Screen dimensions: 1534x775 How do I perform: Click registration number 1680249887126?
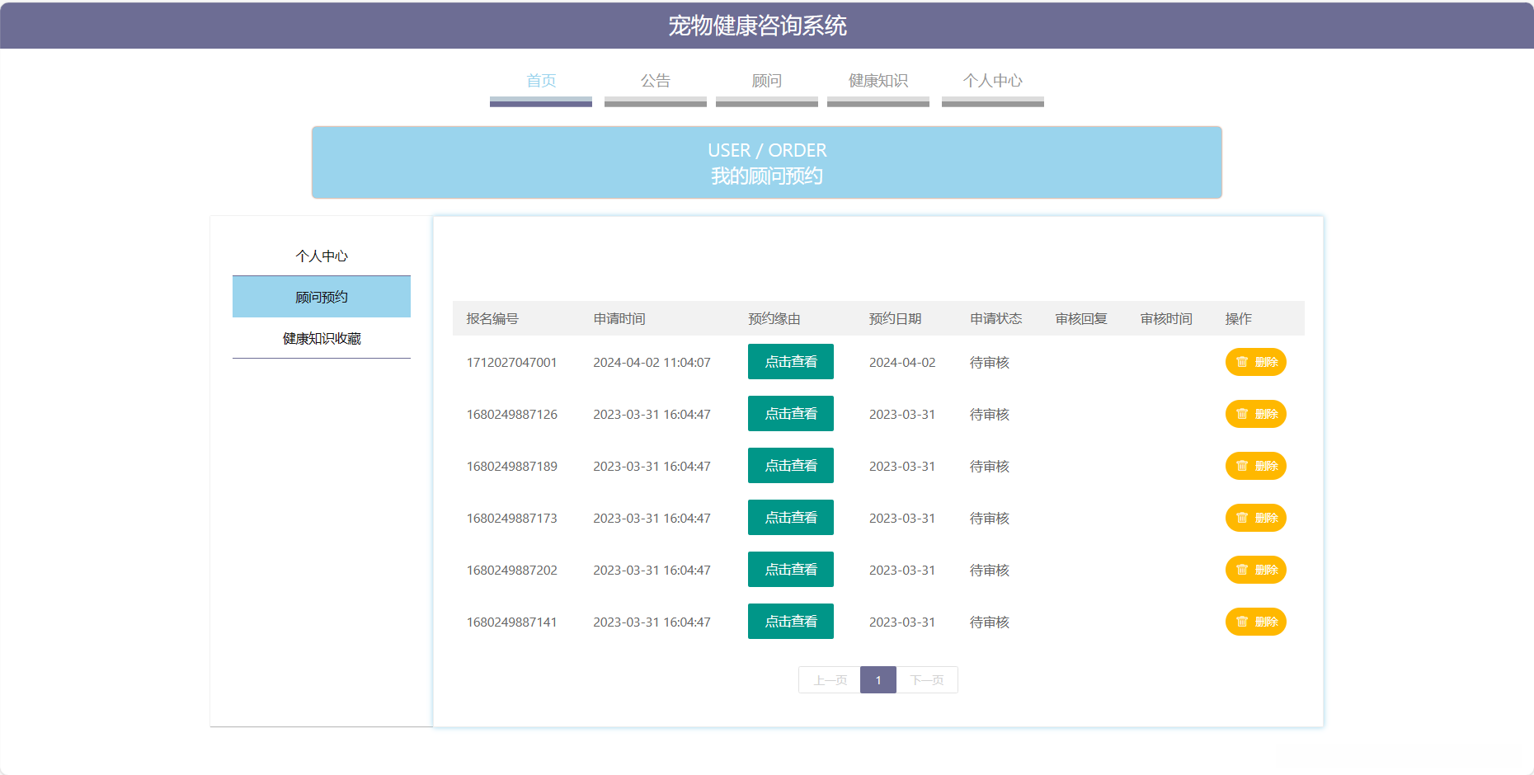[x=512, y=415]
